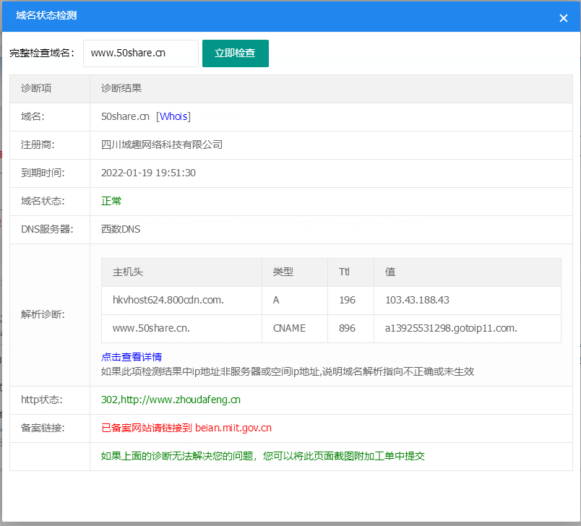Click the domain input field www.50share.cn

[141, 53]
